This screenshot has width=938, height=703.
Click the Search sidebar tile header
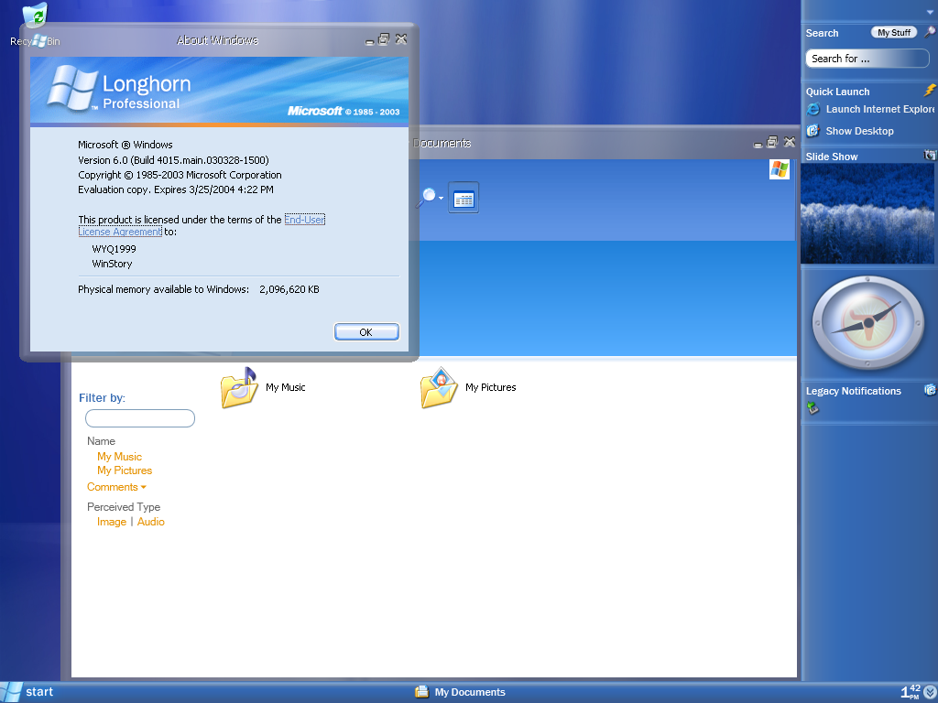point(822,34)
